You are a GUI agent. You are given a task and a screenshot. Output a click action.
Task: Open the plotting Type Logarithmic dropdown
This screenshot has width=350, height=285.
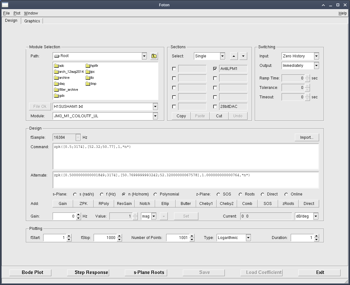click(248, 238)
